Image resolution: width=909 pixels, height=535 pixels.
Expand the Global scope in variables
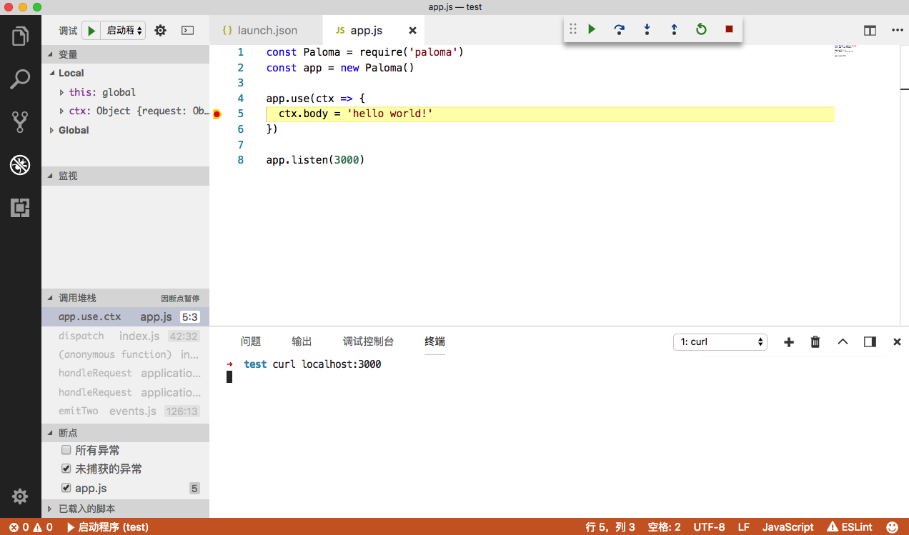tap(52, 130)
